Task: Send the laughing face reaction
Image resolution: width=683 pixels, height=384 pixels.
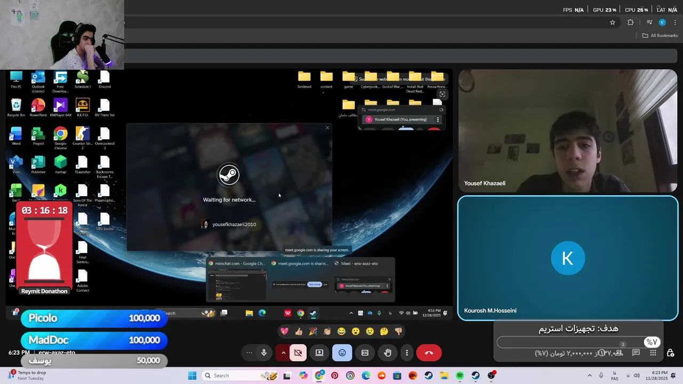Action: (341, 331)
